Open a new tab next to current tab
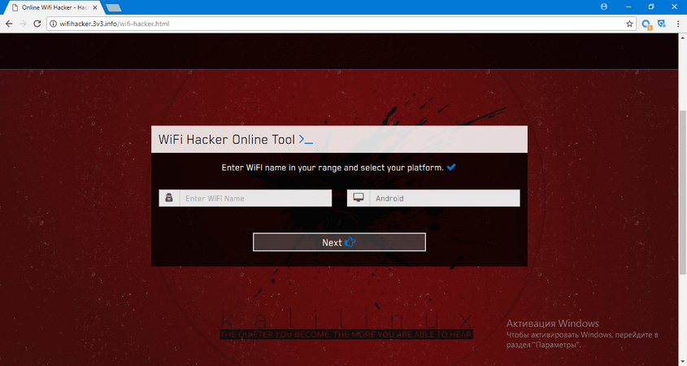The width and height of the screenshot is (687, 366). pyautogui.click(x=113, y=7)
